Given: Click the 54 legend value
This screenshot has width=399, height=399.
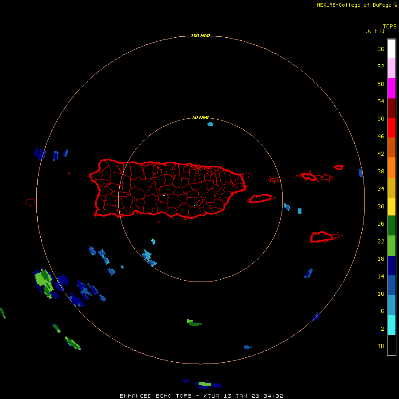Looking at the screenshot, I should tap(381, 101).
